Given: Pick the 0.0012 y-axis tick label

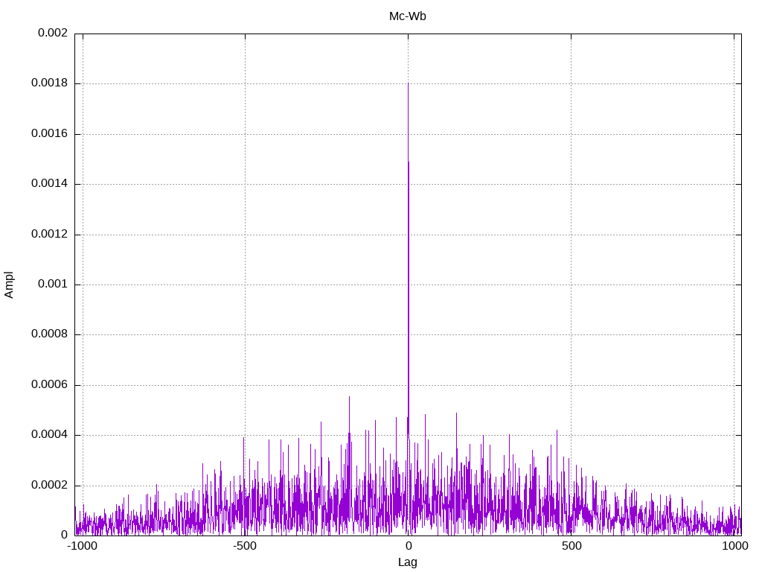Looking at the screenshot, I should [49, 235].
